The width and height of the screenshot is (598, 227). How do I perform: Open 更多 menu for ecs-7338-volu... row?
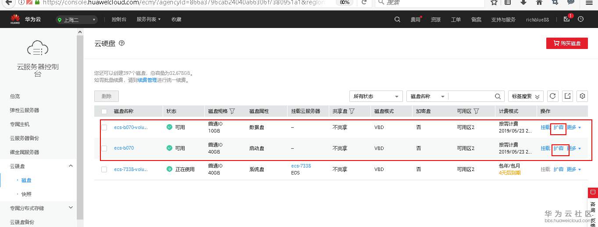coord(574,169)
